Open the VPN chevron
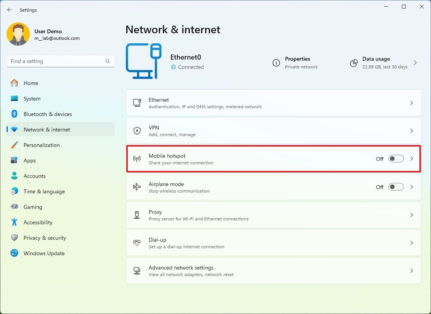 pos(411,130)
